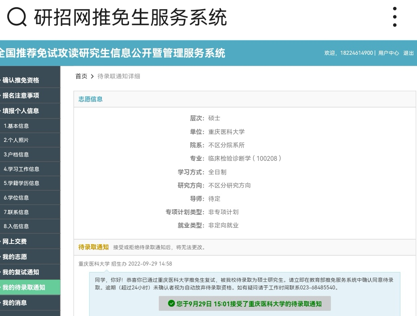Select 7.联系信息 submenu item
The image size is (417, 316).
tap(17, 212)
